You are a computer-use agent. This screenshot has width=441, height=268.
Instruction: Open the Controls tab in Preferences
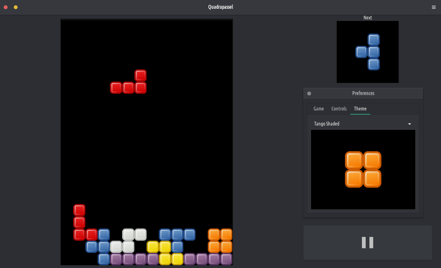pyautogui.click(x=339, y=109)
